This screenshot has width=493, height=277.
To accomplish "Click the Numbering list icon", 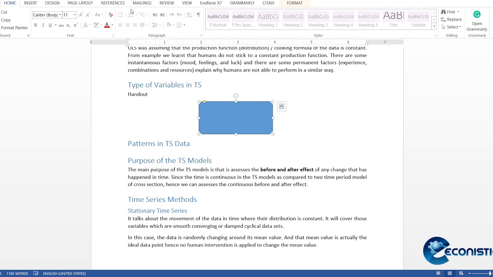I will (131, 15).
